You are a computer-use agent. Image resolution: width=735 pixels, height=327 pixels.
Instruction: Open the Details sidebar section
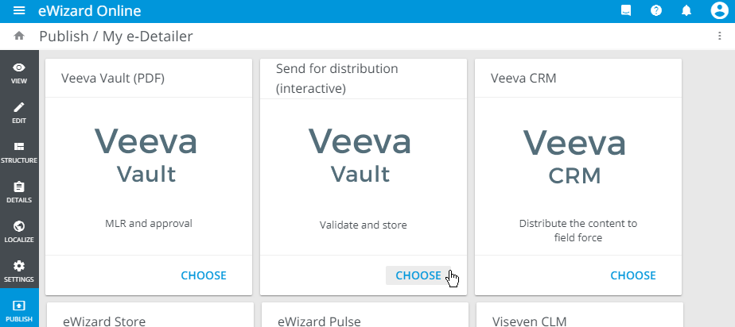tap(19, 191)
